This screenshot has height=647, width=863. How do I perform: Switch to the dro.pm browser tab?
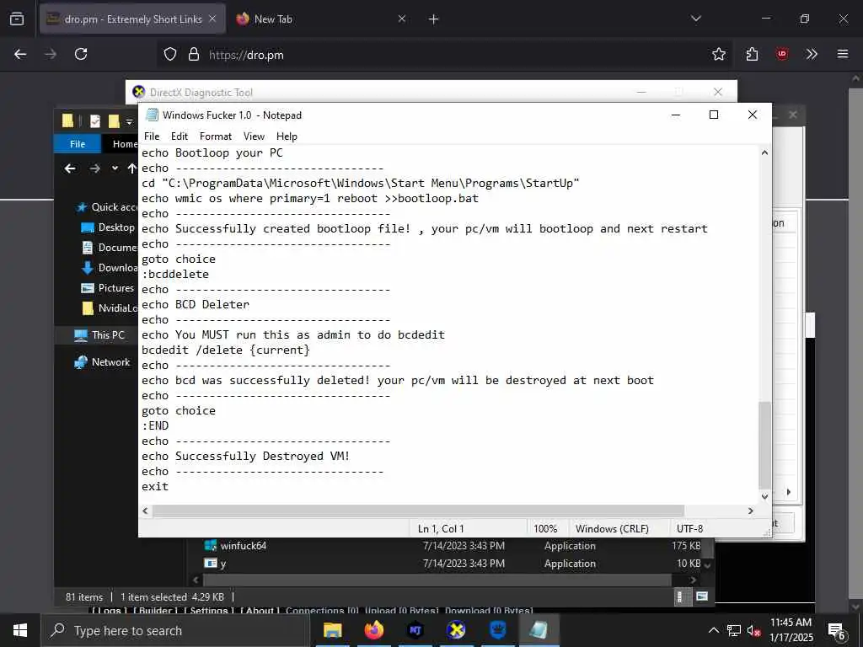(132, 19)
